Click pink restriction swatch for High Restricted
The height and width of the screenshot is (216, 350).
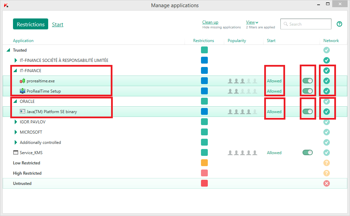[x=204, y=173]
